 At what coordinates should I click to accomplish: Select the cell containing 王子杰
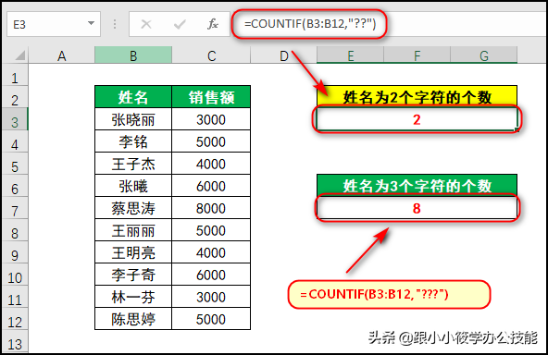[133, 164]
